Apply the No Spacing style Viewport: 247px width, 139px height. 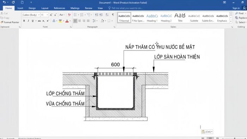[x=138, y=18]
